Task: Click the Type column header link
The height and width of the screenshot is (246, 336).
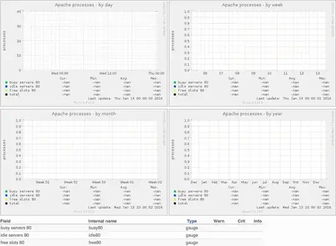Action: click(x=192, y=221)
